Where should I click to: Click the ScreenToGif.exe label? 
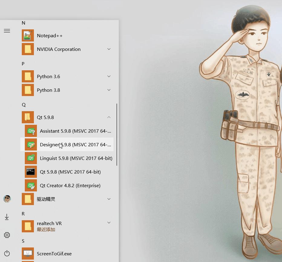54,254
